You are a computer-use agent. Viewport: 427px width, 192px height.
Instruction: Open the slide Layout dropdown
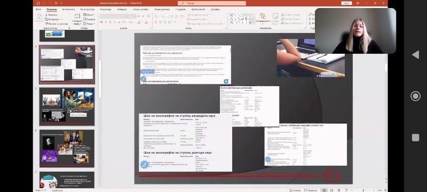[x=89, y=15]
